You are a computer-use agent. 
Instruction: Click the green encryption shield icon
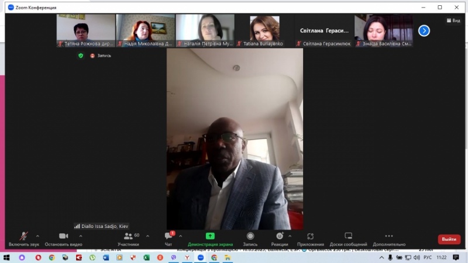tap(81, 56)
